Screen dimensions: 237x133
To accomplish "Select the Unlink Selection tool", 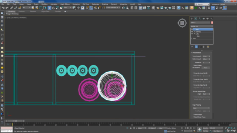I will pyautogui.click(x=16, y=8).
